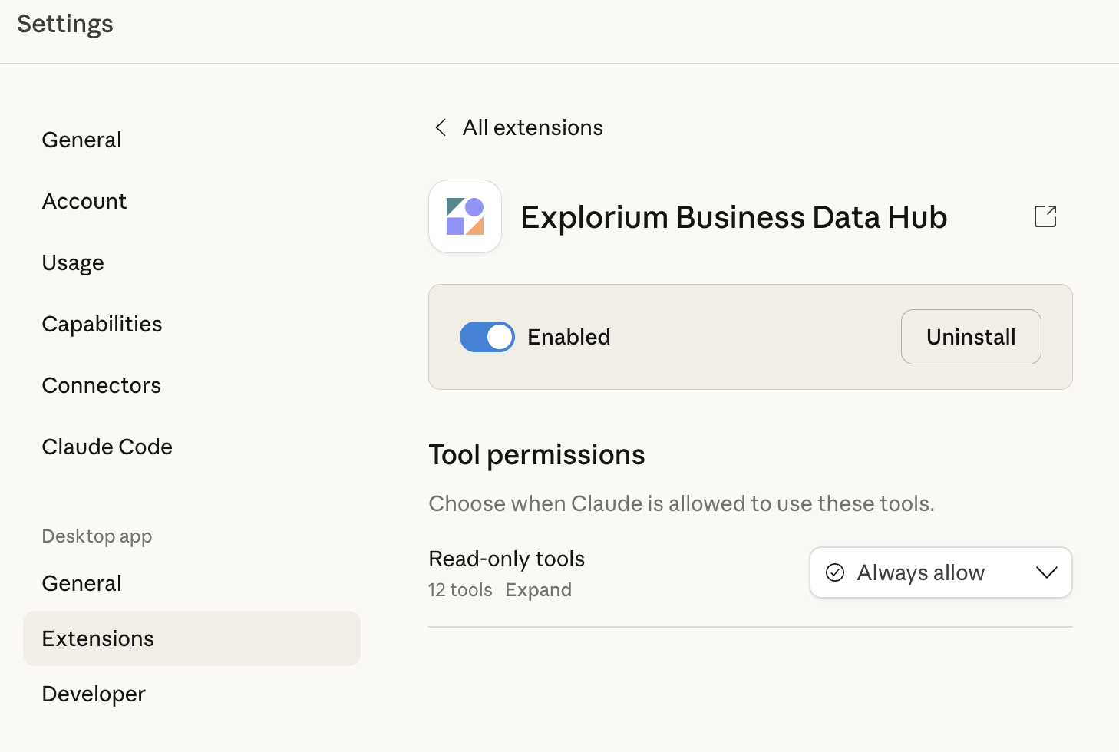Click the highlighted Extensions sidebar item
The height and width of the screenshot is (752, 1119).
(98, 638)
